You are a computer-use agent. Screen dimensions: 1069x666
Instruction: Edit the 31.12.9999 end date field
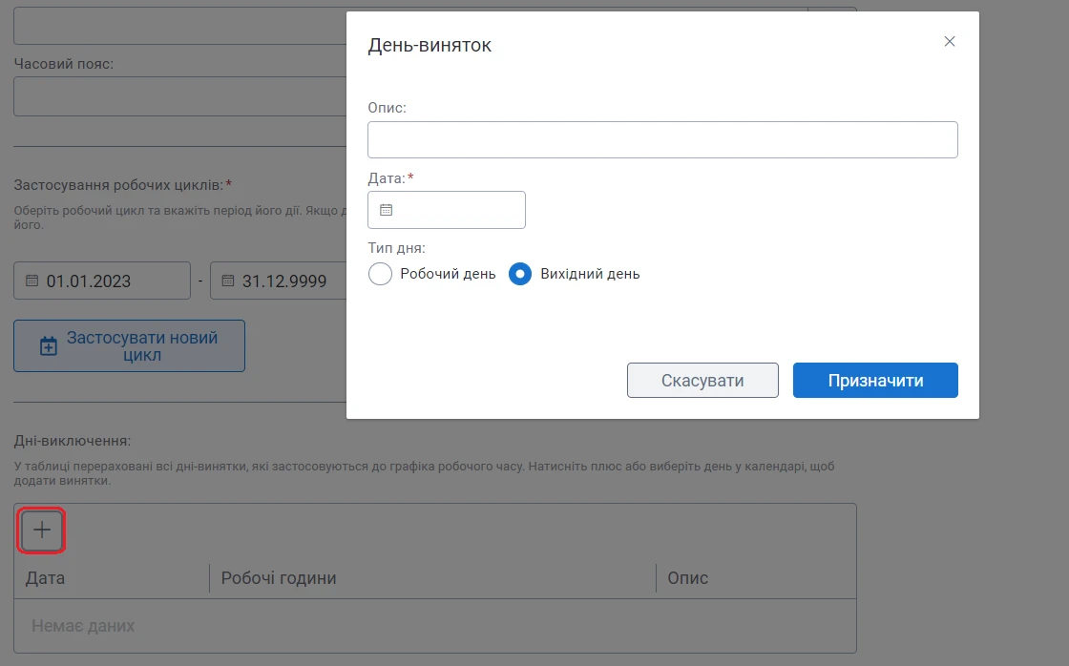pyautogui.click(x=279, y=281)
